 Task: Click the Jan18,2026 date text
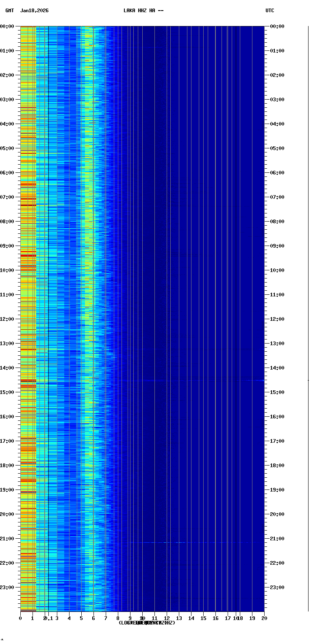[x=34, y=11]
